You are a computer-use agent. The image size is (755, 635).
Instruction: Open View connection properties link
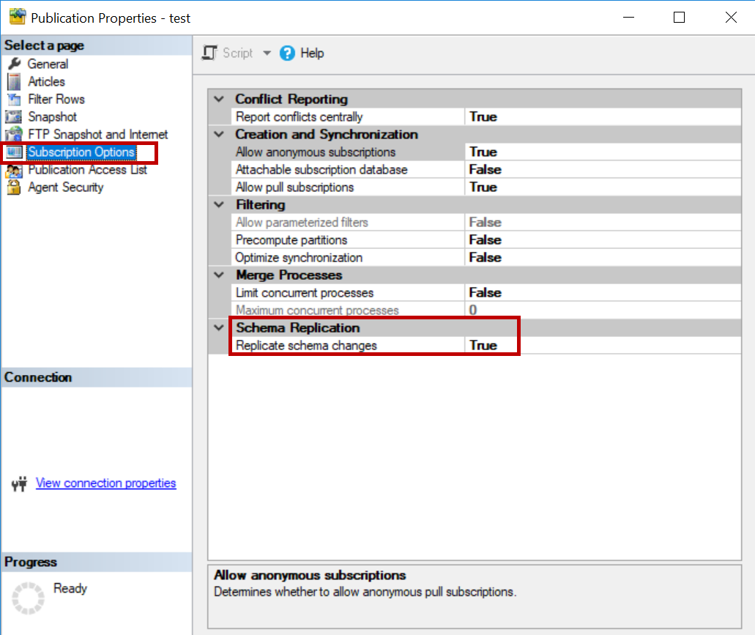click(105, 483)
